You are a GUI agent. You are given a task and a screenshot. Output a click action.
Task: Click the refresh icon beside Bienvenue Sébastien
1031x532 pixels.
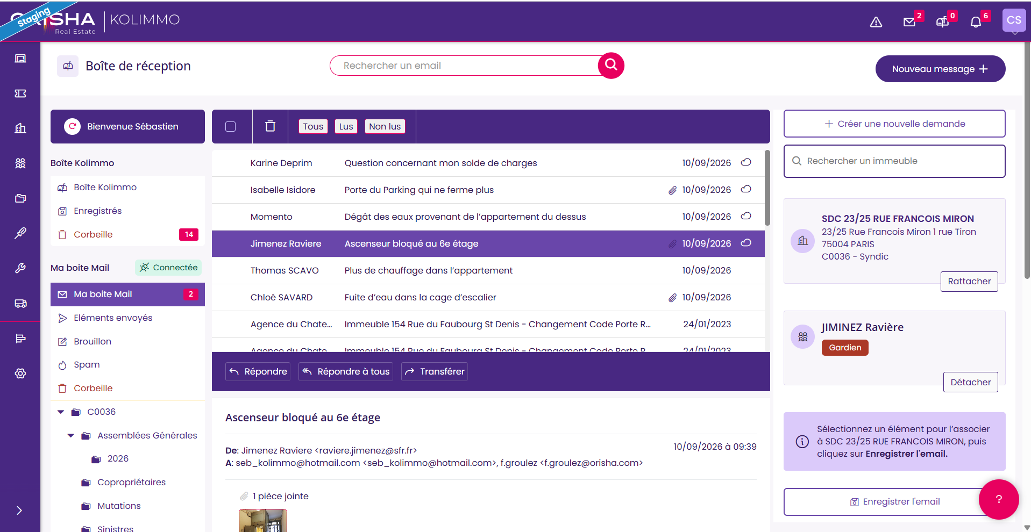[72, 126]
